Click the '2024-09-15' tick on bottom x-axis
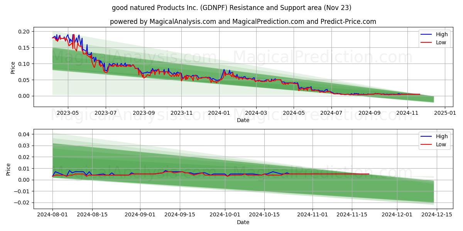 (180, 215)
